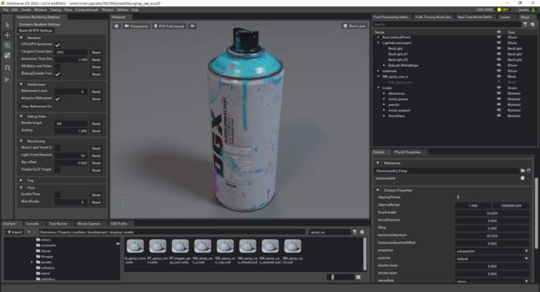Image resolution: width=540 pixels, height=292 pixels.
Task: Toggle the Adaptive Refinement checkbox
Action: tap(58, 99)
